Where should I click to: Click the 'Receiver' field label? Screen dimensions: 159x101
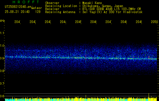coord(52,9)
